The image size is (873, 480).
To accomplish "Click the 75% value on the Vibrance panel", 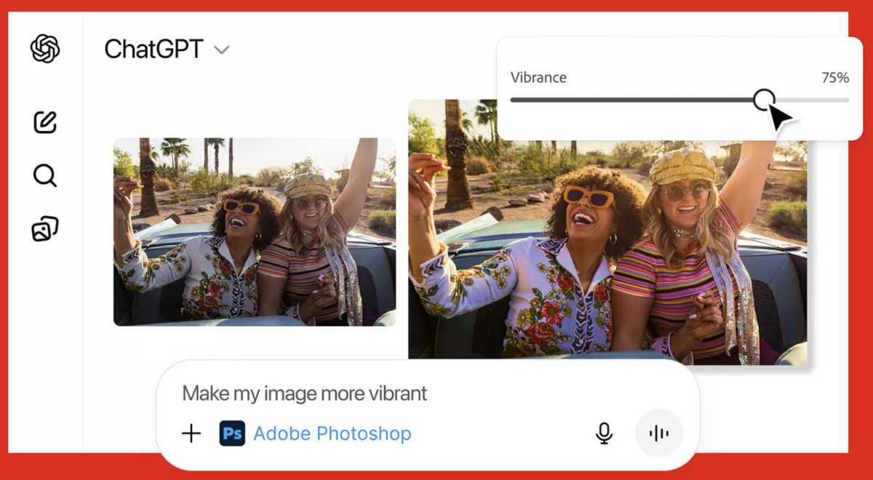I will [834, 77].
